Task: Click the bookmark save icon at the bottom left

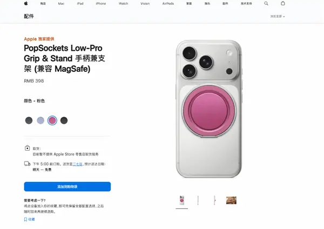Action: click(x=25, y=219)
